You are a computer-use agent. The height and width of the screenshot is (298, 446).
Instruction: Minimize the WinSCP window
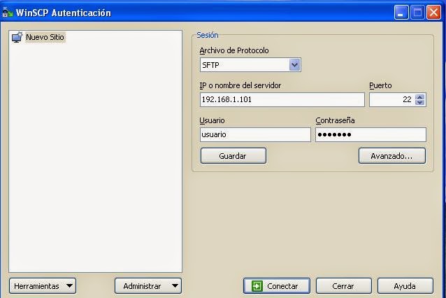401,13
